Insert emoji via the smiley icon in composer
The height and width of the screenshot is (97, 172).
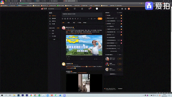pos(63,19)
